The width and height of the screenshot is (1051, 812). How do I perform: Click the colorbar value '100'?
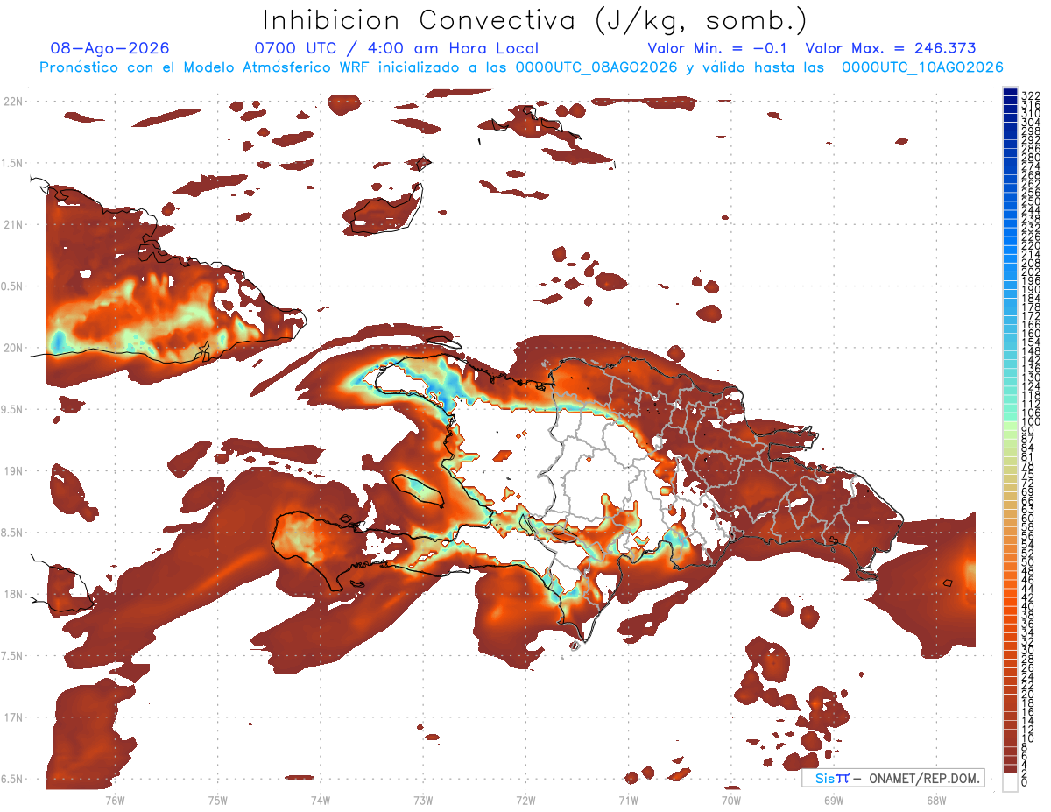point(1030,421)
